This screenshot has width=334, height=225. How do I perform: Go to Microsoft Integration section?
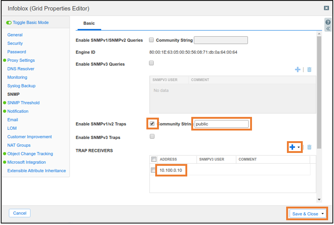26,162
